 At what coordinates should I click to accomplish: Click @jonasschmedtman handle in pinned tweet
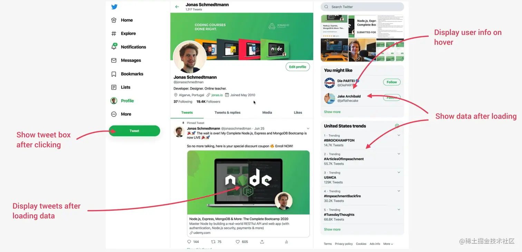[236, 128]
